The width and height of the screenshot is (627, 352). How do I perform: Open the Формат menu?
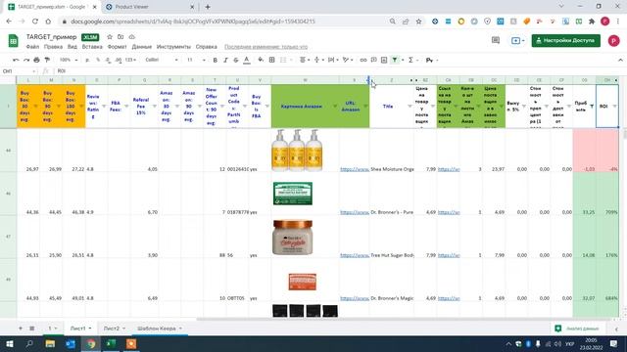(x=118, y=47)
